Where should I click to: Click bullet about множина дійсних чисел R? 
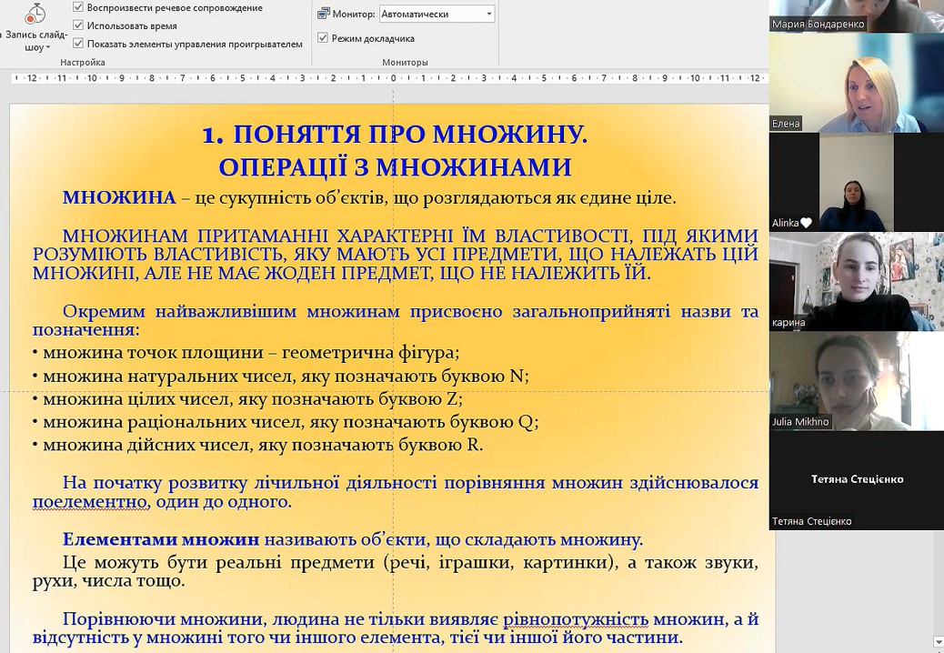click(257, 445)
